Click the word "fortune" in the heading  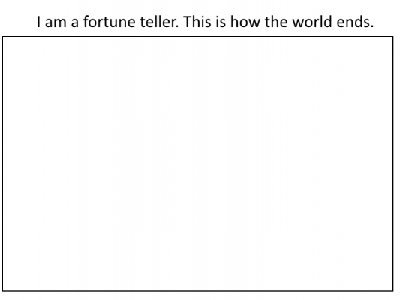pyautogui.click(x=110, y=22)
